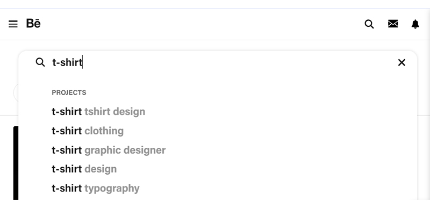This screenshot has width=430, height=215.
Task: Click the Behance logo
Action: pyautogui.click(x=33, y=24)
